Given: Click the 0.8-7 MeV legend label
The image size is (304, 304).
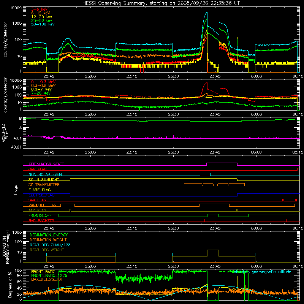Looking at the screenshot, I should [41, 89].
